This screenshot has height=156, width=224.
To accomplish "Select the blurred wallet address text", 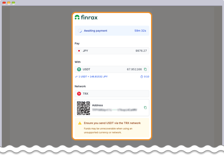I will [x=115, y=110].
